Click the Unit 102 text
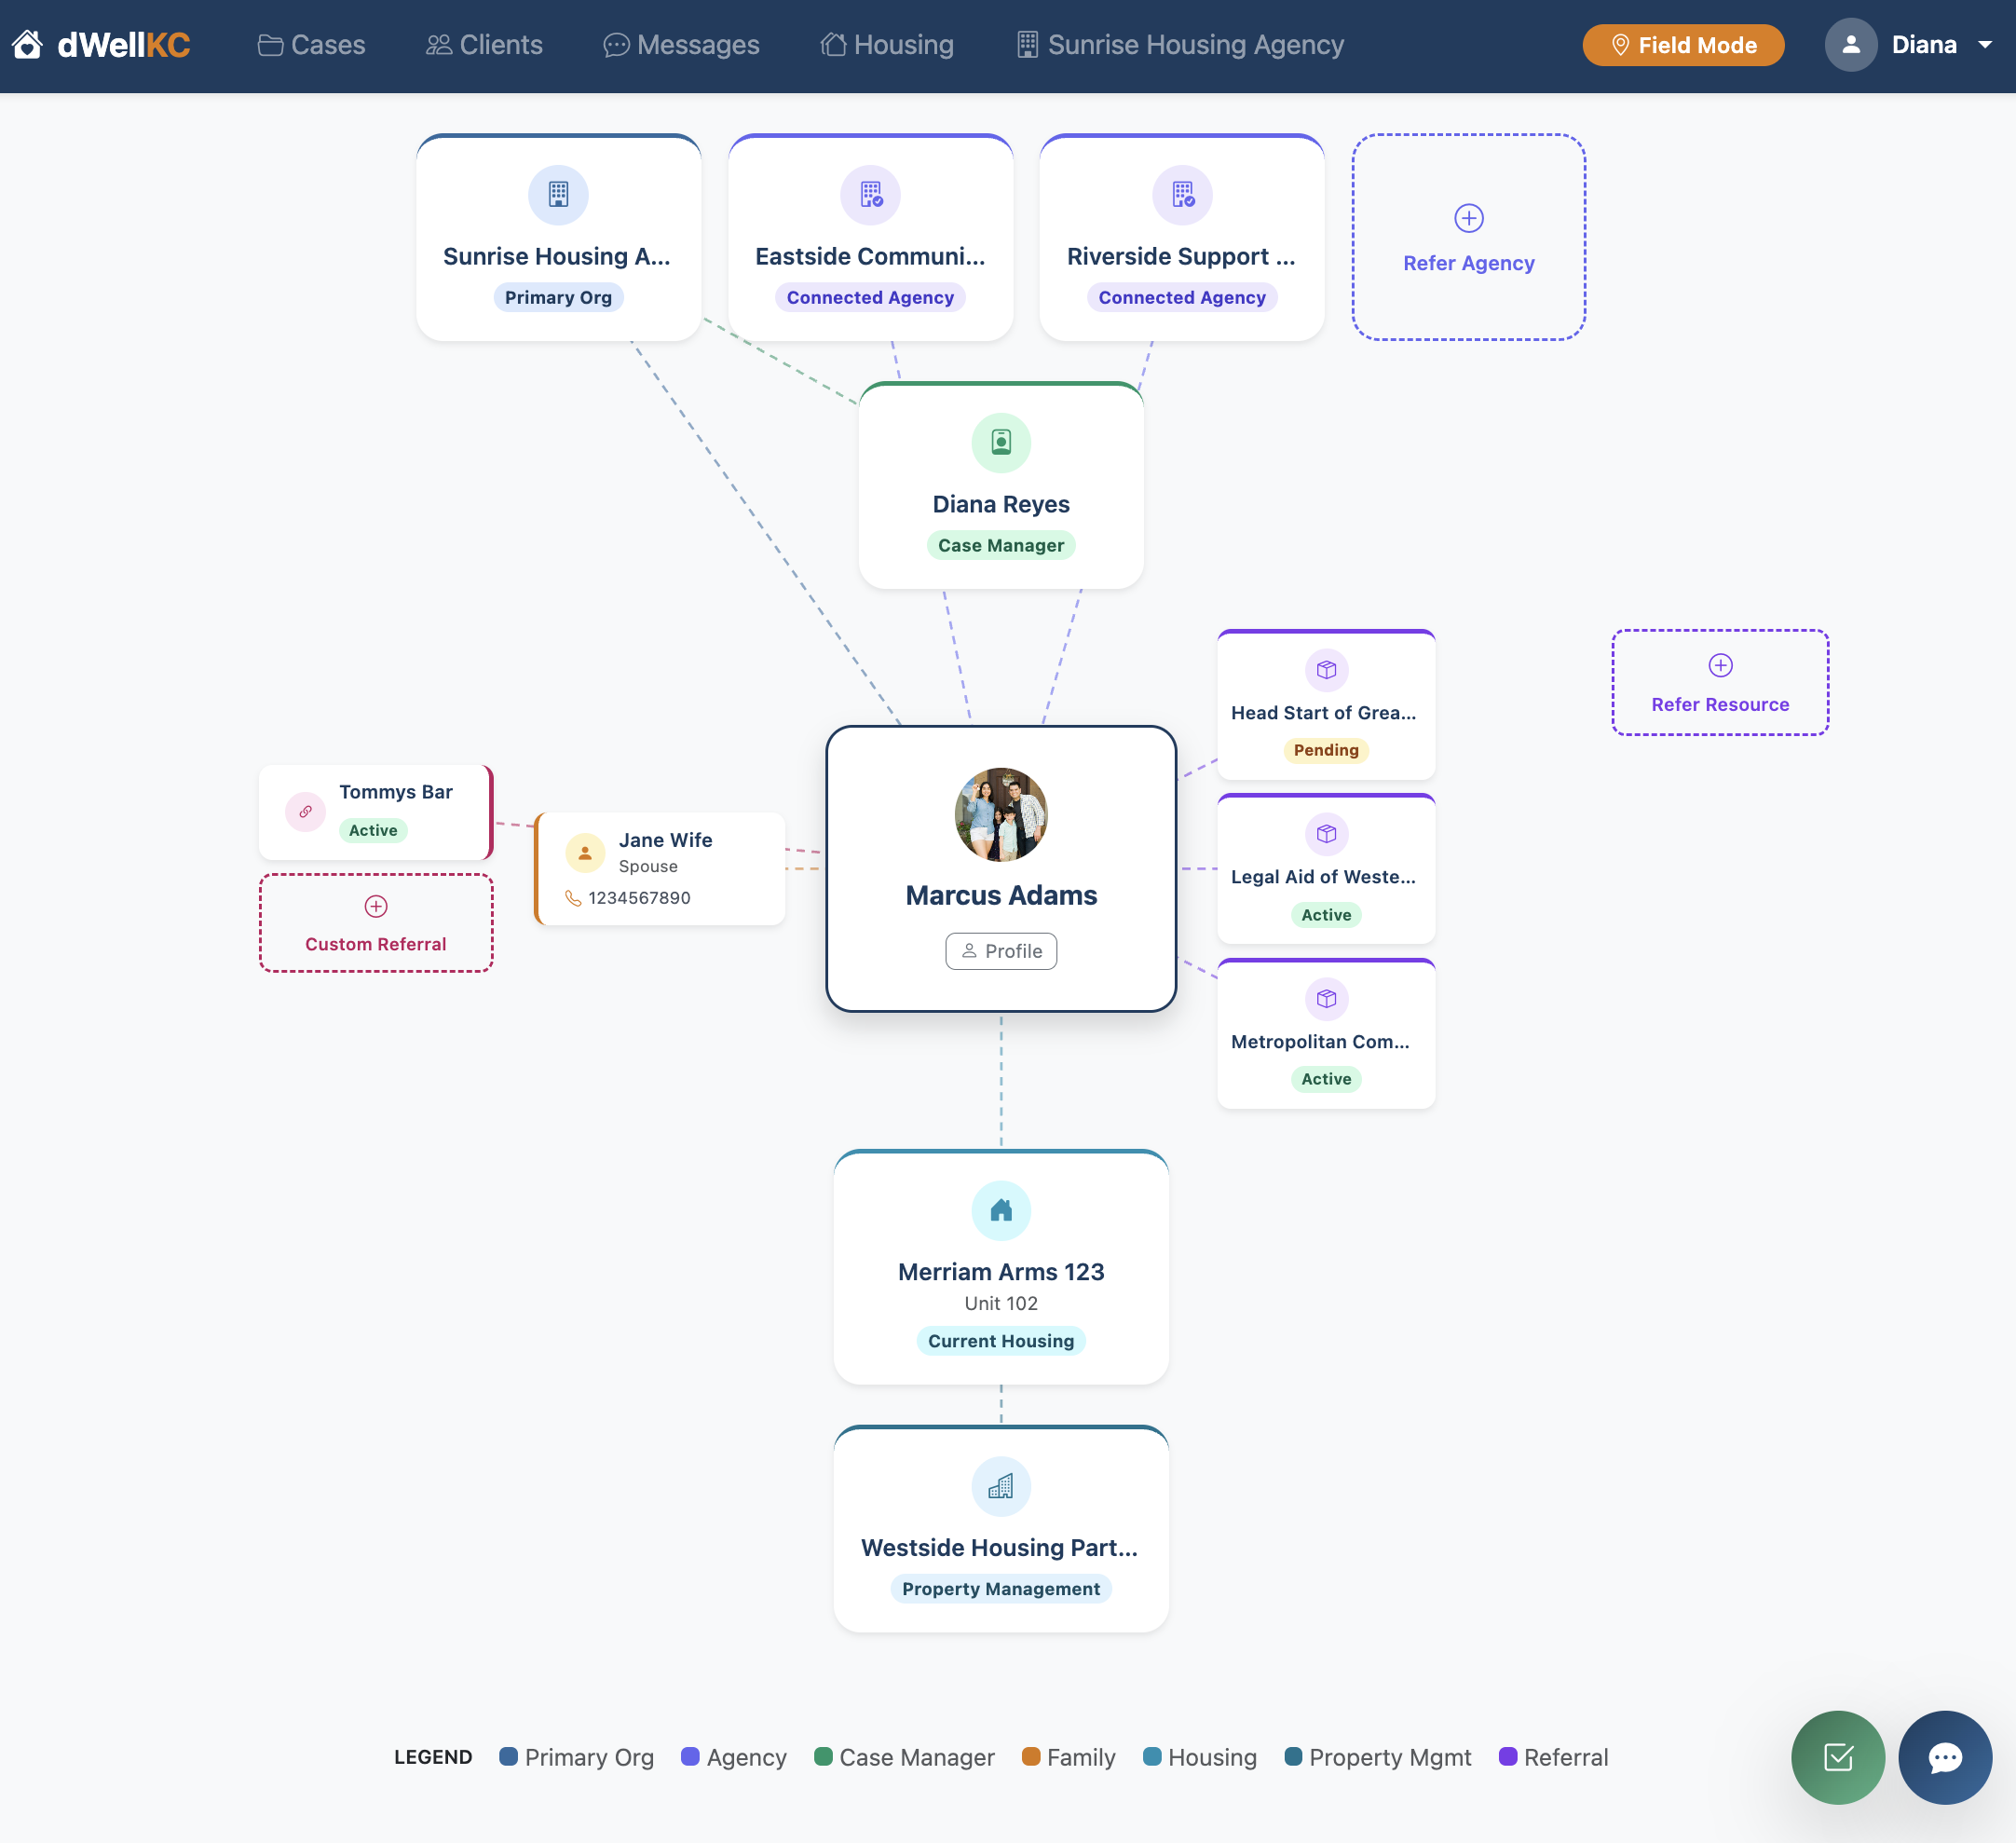2016x1843 pixels. [x=1001, y=1303]
